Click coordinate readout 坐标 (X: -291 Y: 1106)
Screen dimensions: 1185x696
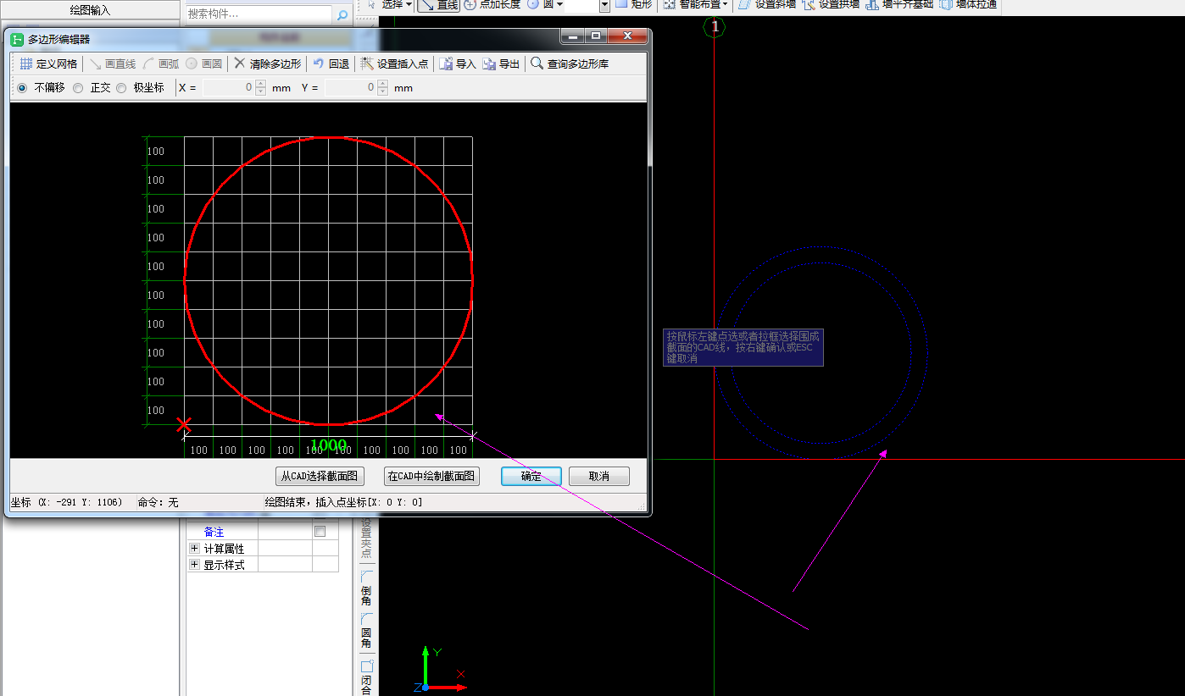click(66, 502)
